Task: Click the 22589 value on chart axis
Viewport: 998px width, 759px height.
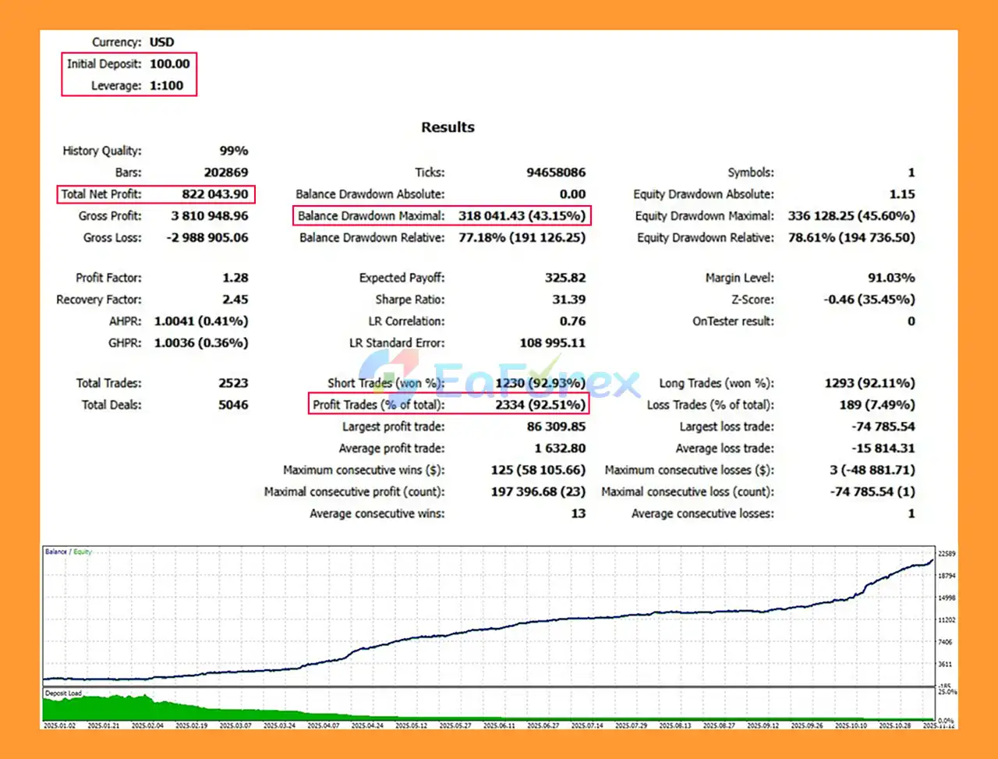Action: click(947, 554)
